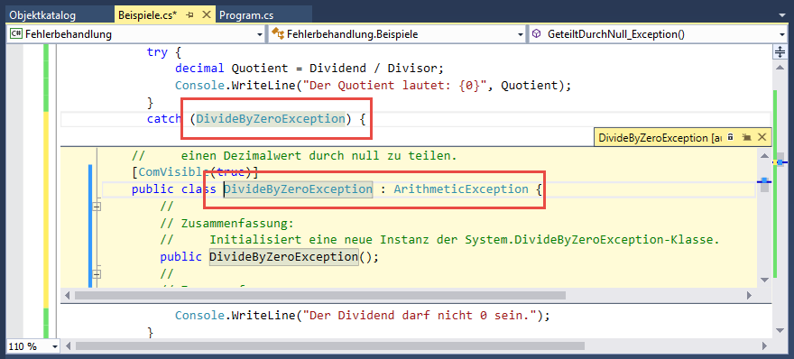Screen dimensions: 794x359
Task: Click the peek window scroll-left arrow
Action: coord(66,295)
